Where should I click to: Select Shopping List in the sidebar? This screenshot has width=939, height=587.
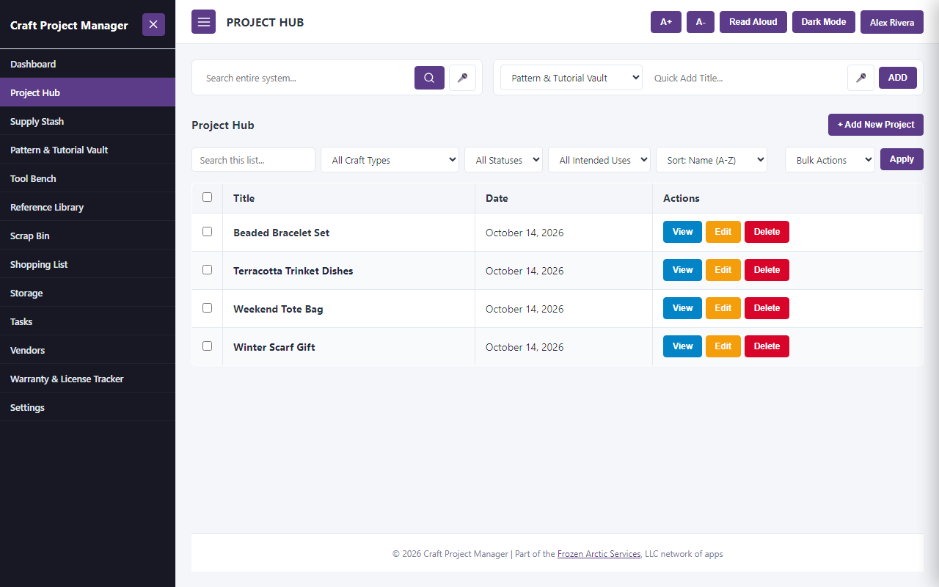[x=87, y=264]
